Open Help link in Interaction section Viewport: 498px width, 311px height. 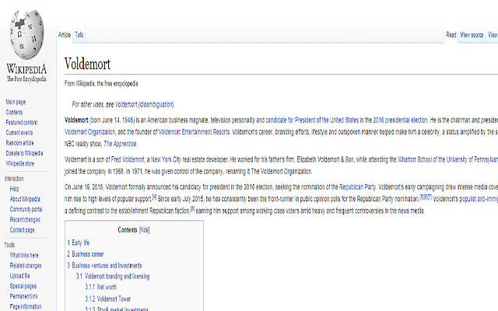(x=14, y=189)
